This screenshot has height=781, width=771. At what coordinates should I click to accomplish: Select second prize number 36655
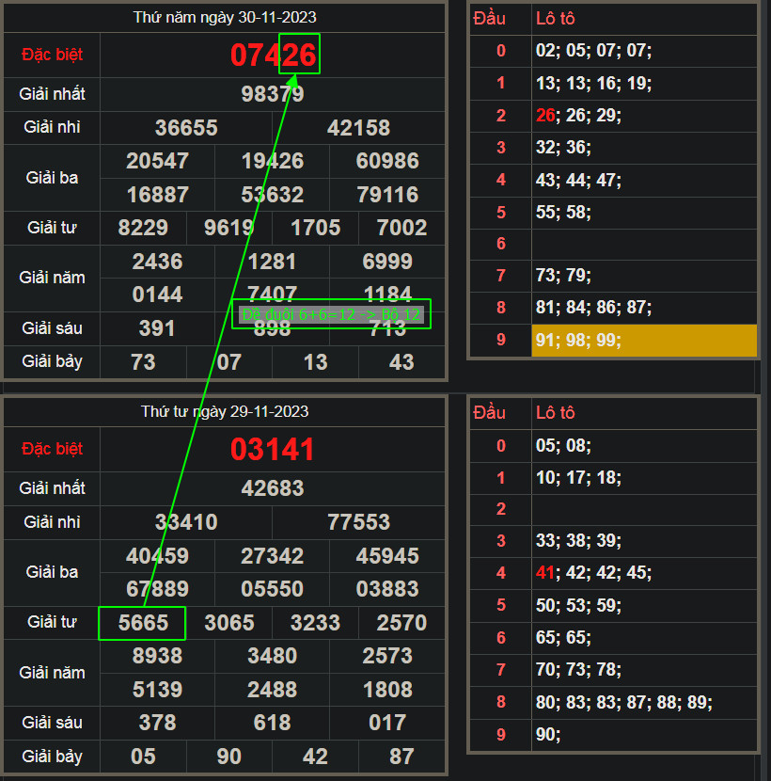(x=186, y=128)
